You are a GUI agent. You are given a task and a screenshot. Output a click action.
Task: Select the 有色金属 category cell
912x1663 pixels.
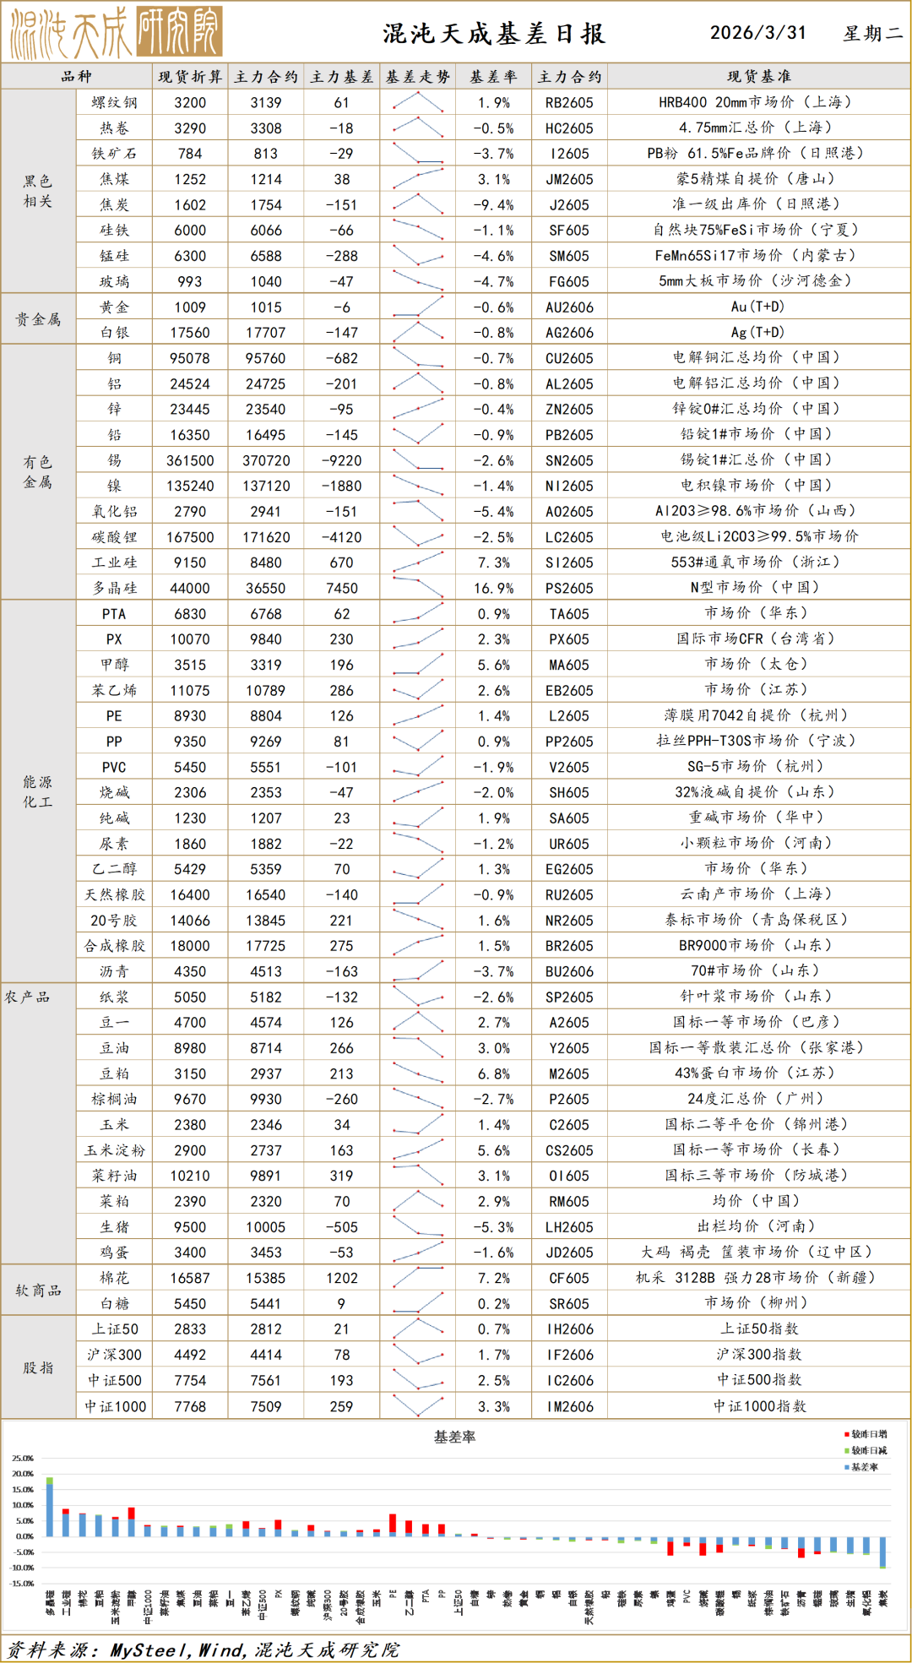click(38, 472)
